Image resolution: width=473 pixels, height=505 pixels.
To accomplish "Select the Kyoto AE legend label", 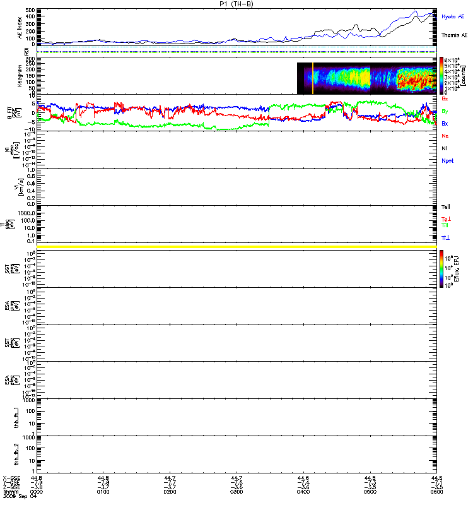I will click(453, 16).
